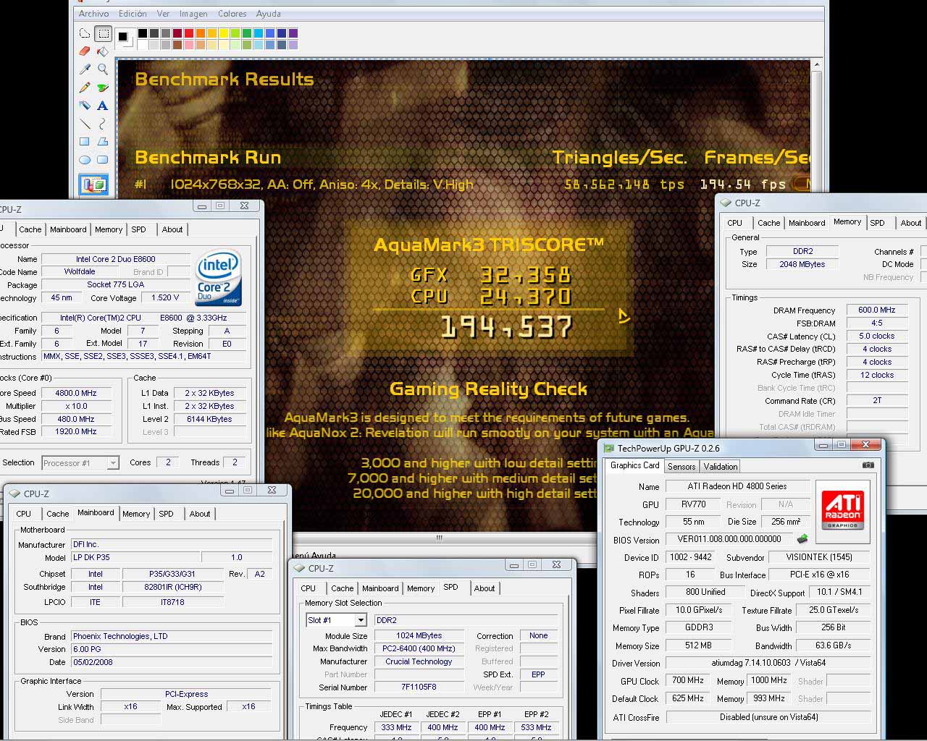Open the Graphics Card tab in GPU-Z

[635, 465]
